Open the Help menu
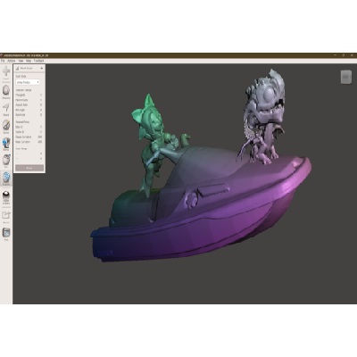Viewport: 357px width, 357px height. point(29,61)
